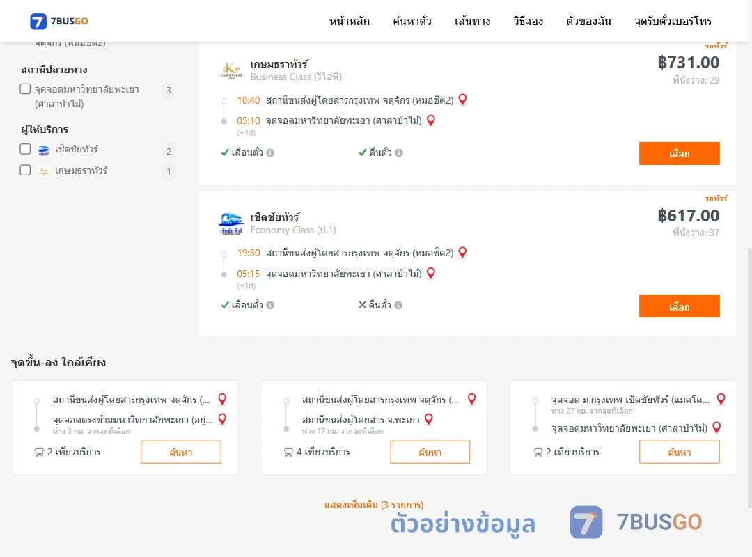The image size is (752, 557).
Task: Click the ฿617.00 price text
Action: click(689, 215)
